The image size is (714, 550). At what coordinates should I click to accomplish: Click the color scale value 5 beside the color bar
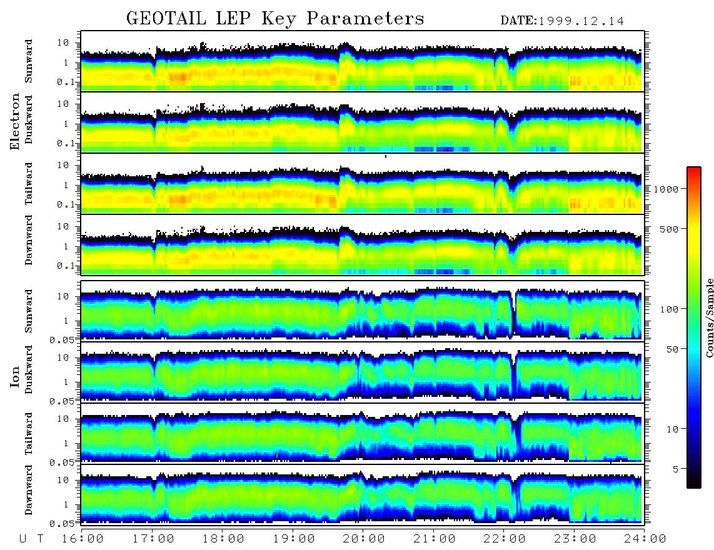pos(676,469)
